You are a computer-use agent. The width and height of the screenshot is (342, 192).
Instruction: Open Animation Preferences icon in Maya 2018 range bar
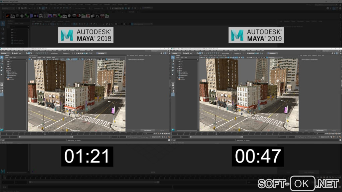point(169,137)
